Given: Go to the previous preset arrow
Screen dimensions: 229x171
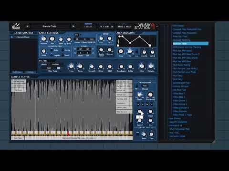Looking at the screenshot, I should [x=27, y=26].
